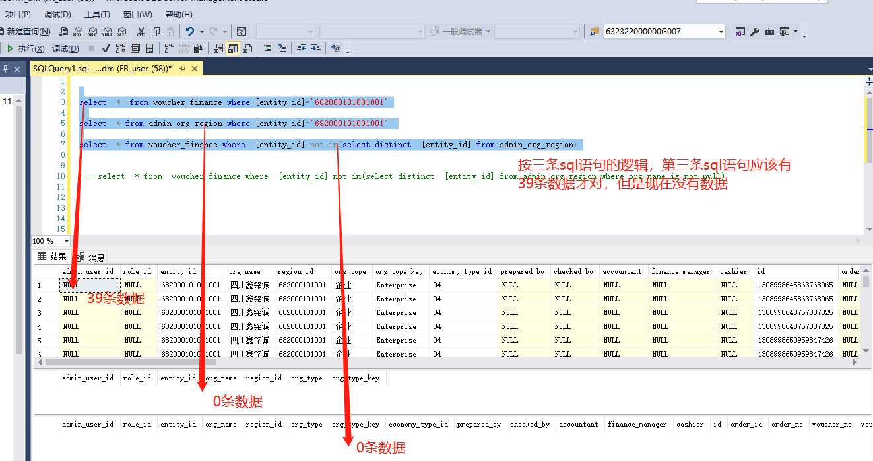The height and width of the screenshot is (461, 873).
Task: Toggle auto-hide pin on left panel
Action: pyautogui.click(x=6, y=68)
